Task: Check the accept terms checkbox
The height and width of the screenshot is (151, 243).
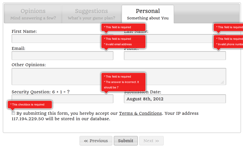Action: pos(13,113)
